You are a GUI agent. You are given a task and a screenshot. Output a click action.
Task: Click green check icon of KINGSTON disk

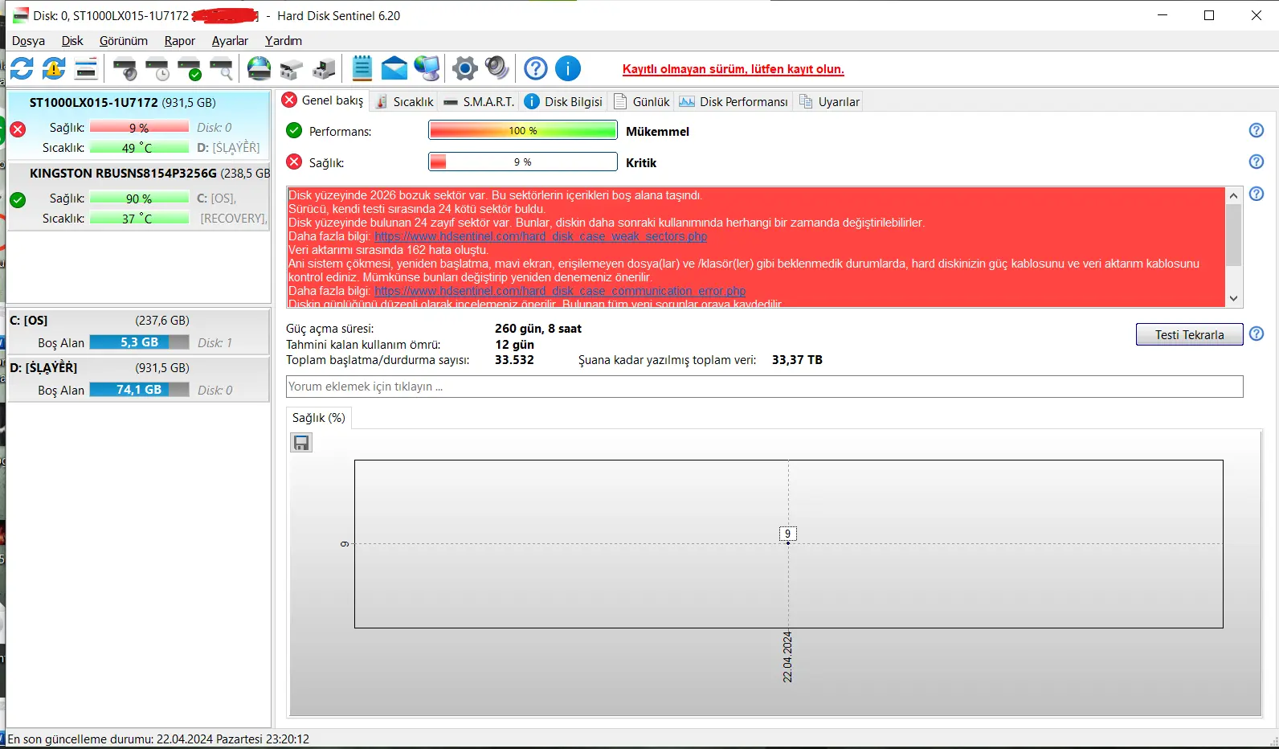click(x=18, y=199)
